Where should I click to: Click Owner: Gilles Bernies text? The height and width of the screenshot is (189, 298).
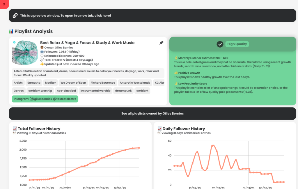59,48
